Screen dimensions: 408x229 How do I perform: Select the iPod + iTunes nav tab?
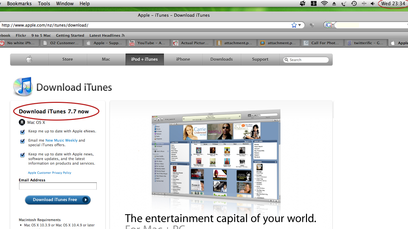point(144,59)
